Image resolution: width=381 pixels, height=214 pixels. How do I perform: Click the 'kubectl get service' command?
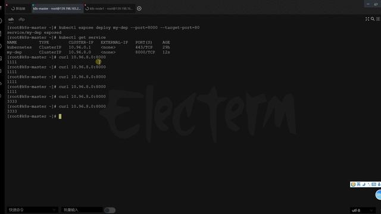(82, 37)
